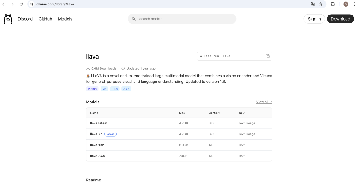Viewport: 357px width, 184px height.
Task: Open the Chrome profile avatar
Action: [346, 4]
